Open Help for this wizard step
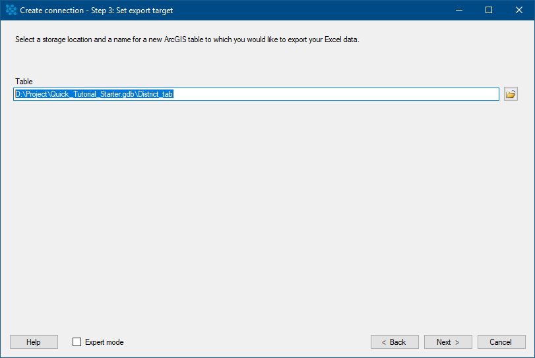Viewport: 535px width, 358px height. [34, 342]
